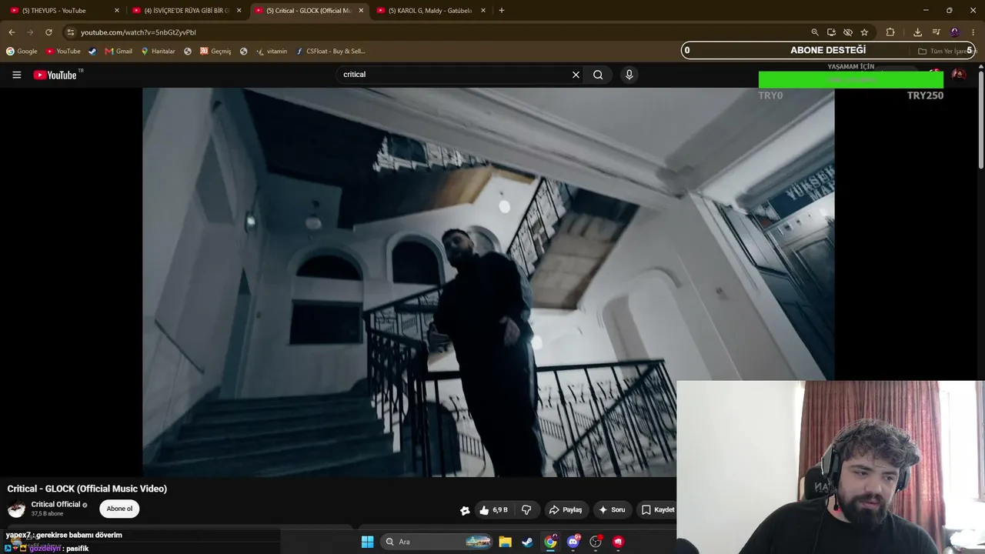Open a new browser tab
The height and width of the screenshot is (554, 985).
coord(502,11)
